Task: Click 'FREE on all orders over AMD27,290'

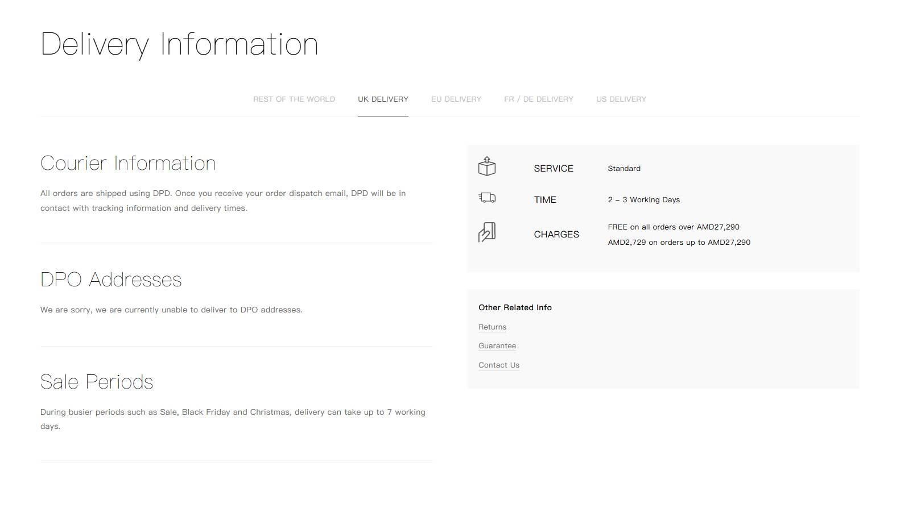Action: point(674,227)
